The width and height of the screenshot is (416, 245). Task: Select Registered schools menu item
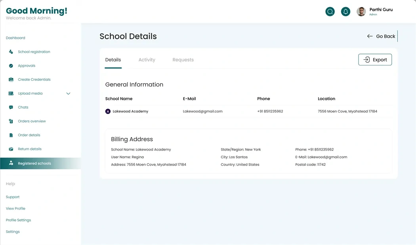(34, 163)
